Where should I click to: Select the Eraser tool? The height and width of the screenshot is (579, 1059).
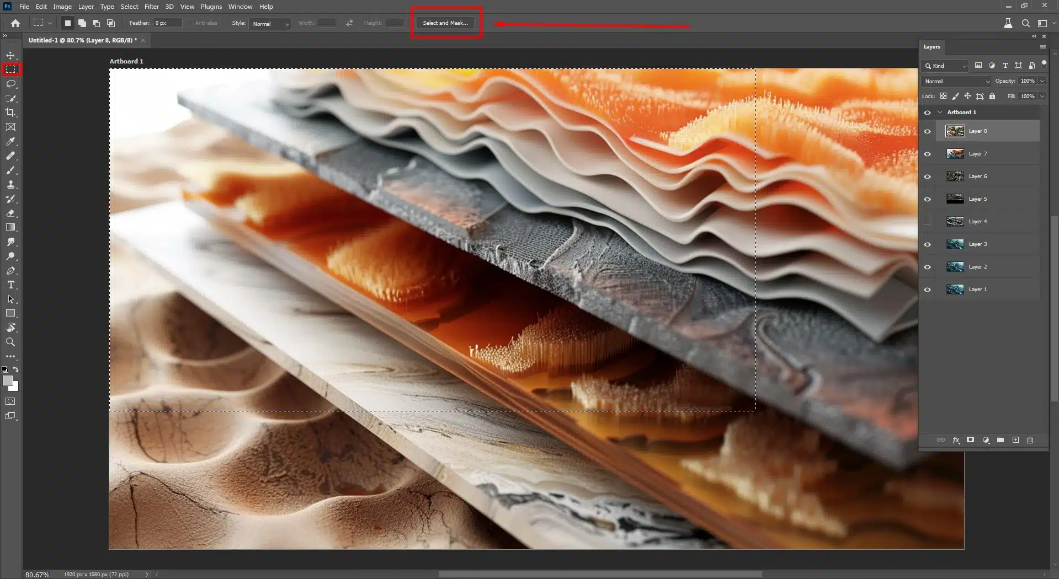(10, 213)
